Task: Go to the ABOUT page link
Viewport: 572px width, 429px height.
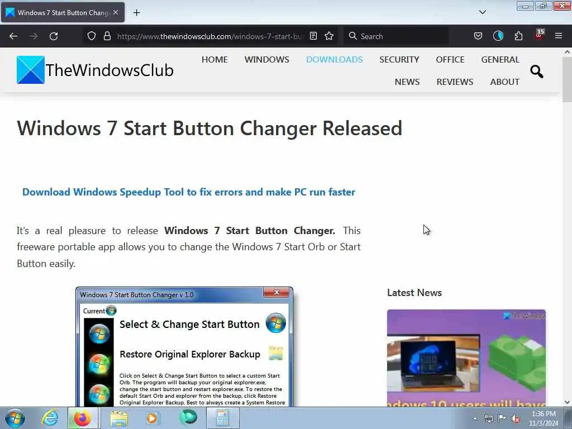Action: [505, 82]
